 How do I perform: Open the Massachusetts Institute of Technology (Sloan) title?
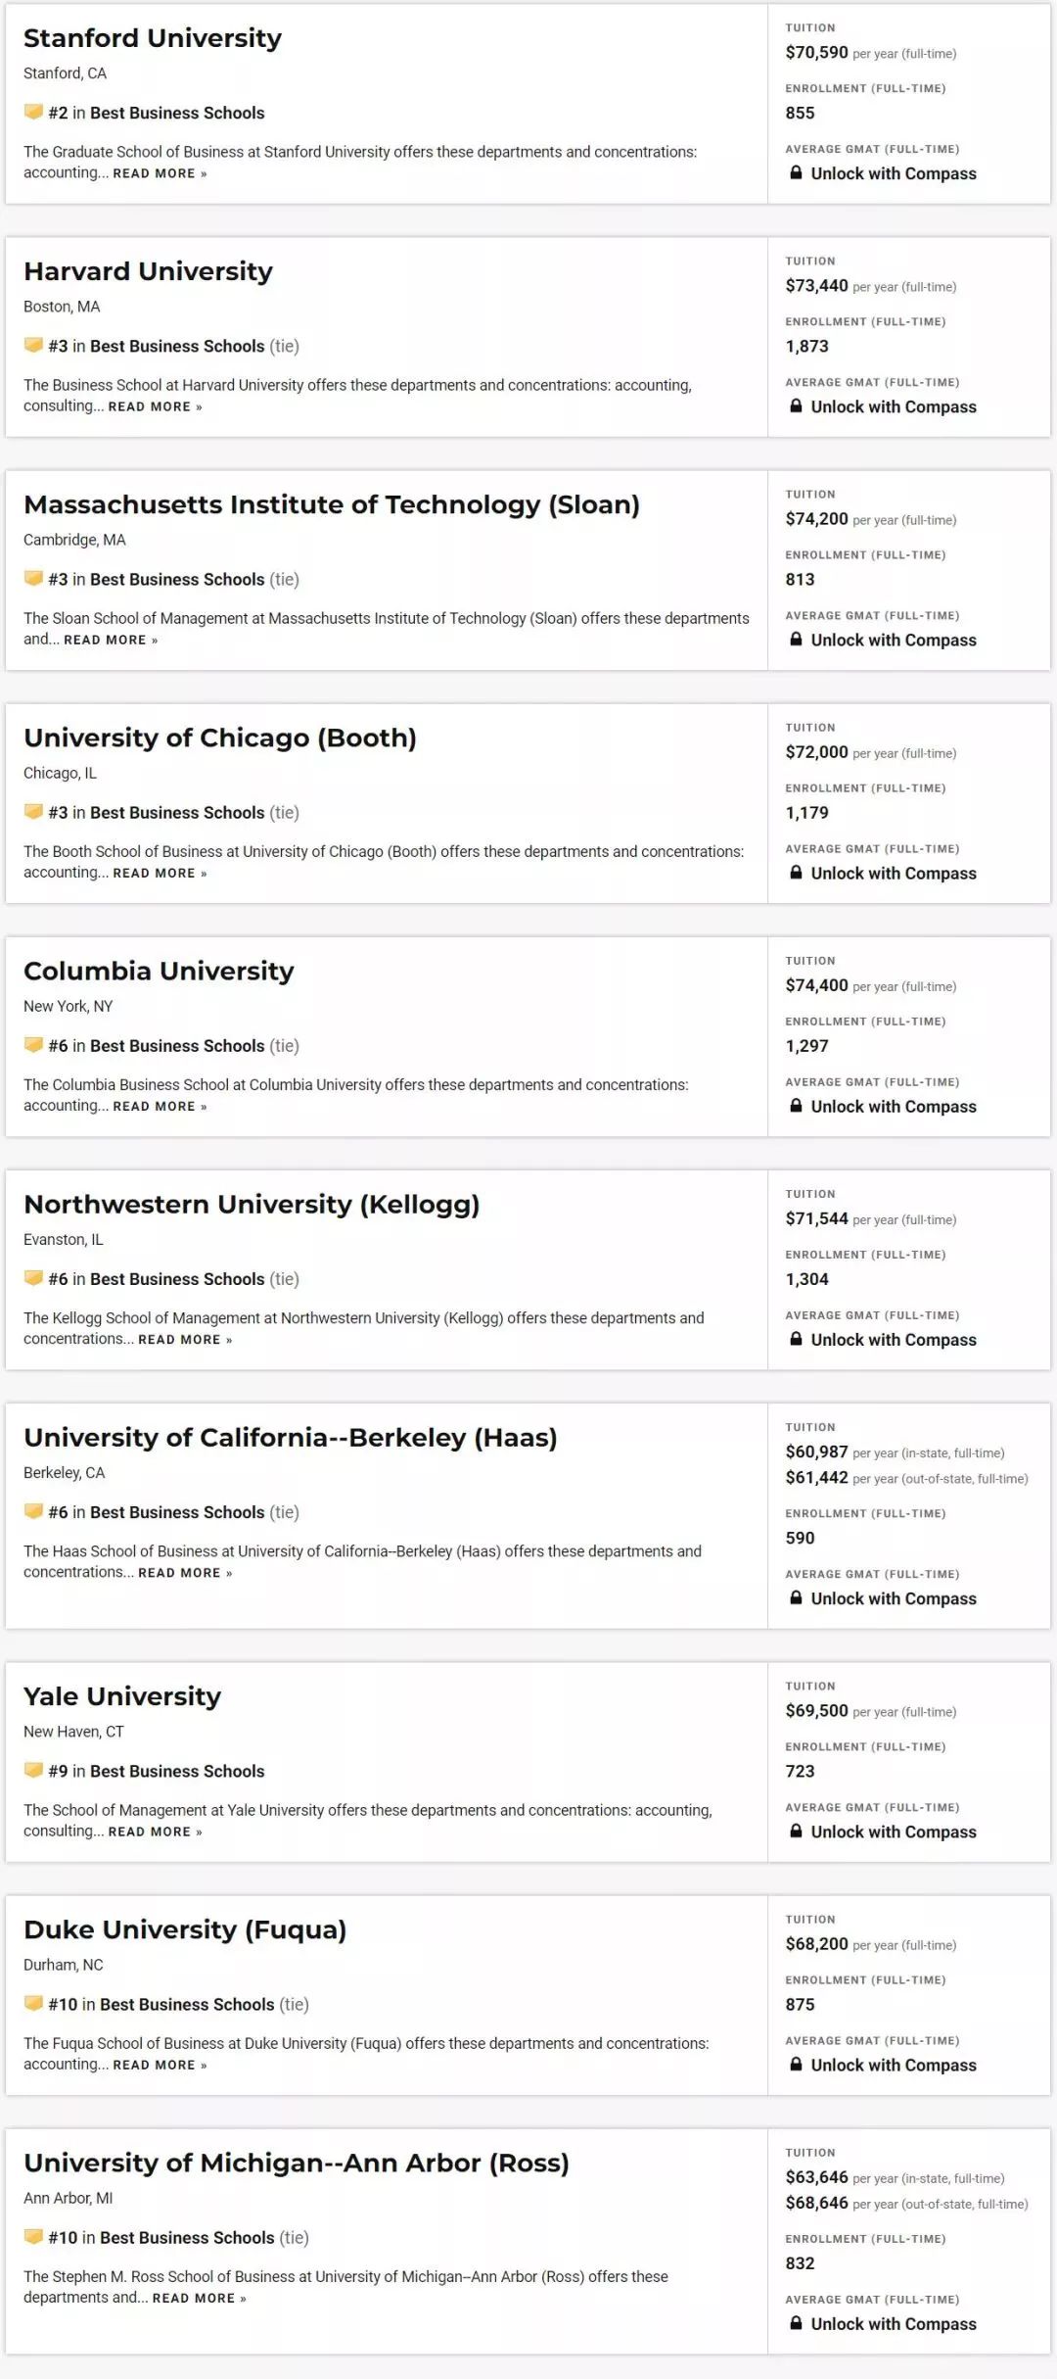(332, 504)
